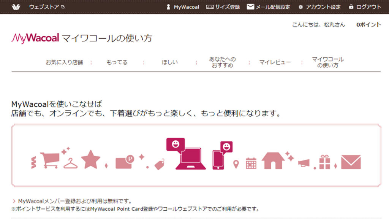The width and height of the screenshot is (389, 219).
Task: Click the laptop with smiley bubble icon
Action: click(186, 154)
